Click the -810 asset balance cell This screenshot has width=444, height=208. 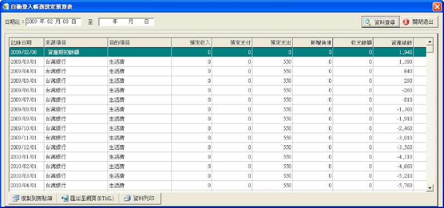point(393,100)
